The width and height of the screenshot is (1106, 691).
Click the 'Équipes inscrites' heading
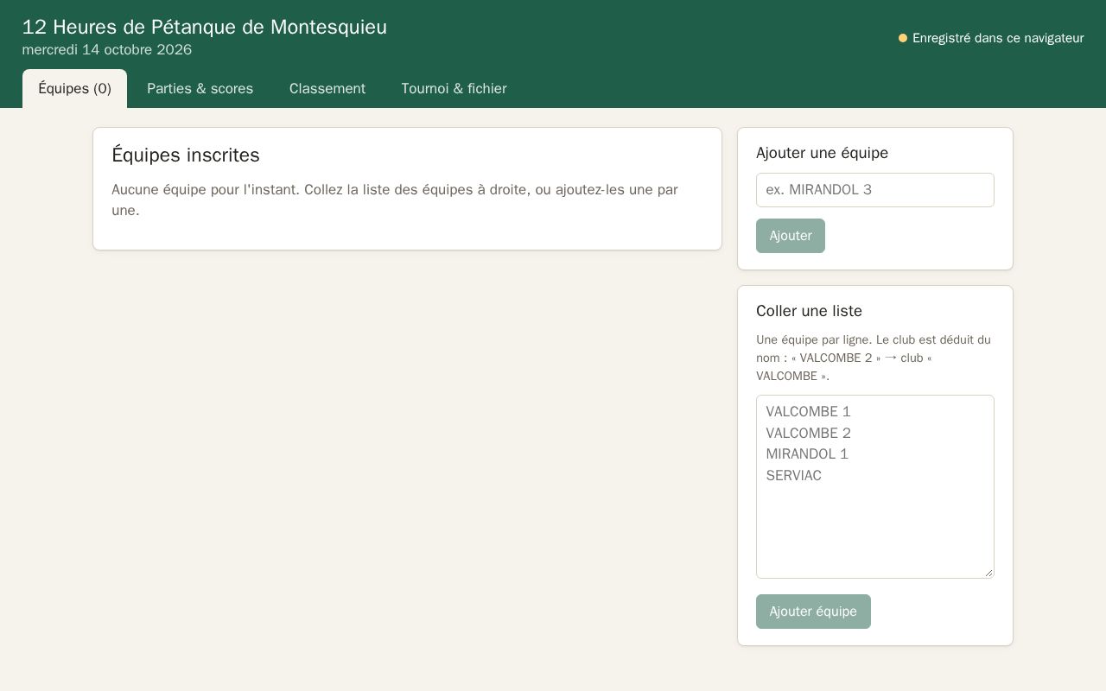tap(186, 155)
